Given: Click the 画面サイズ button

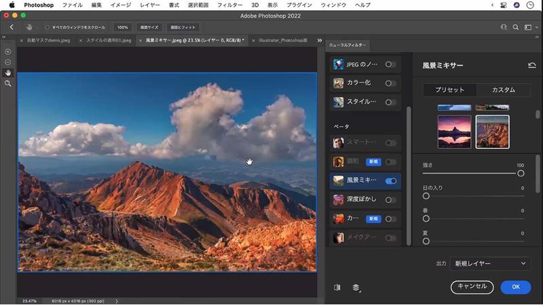Looking at the screenshot, I should (149, 27).
